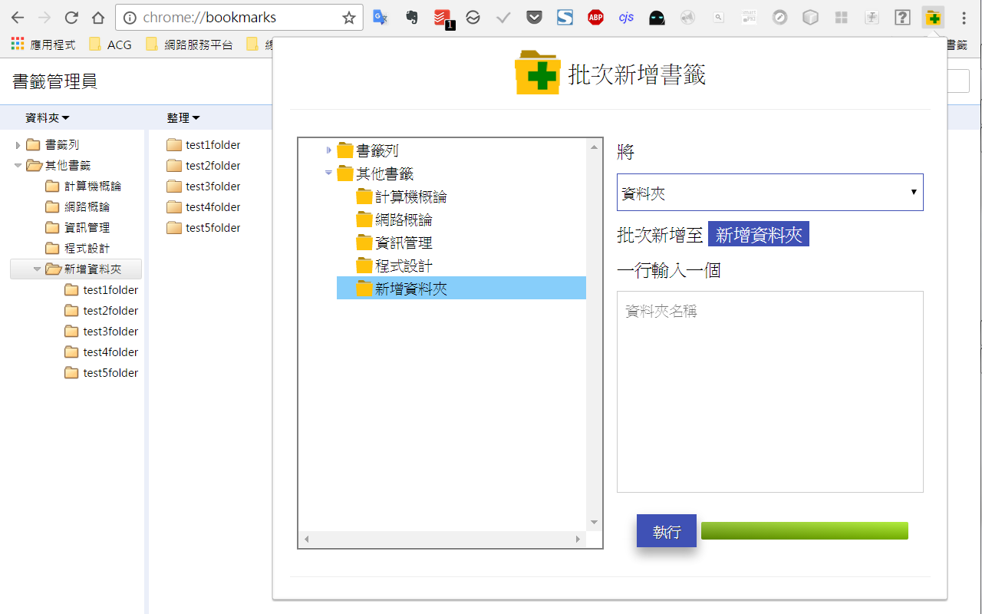The width and height of the screenshot is (982, 614).
Task: Expand 書籤列 arrow in popup folder tree
Action: pyautogui.click(x=329, y=150)
